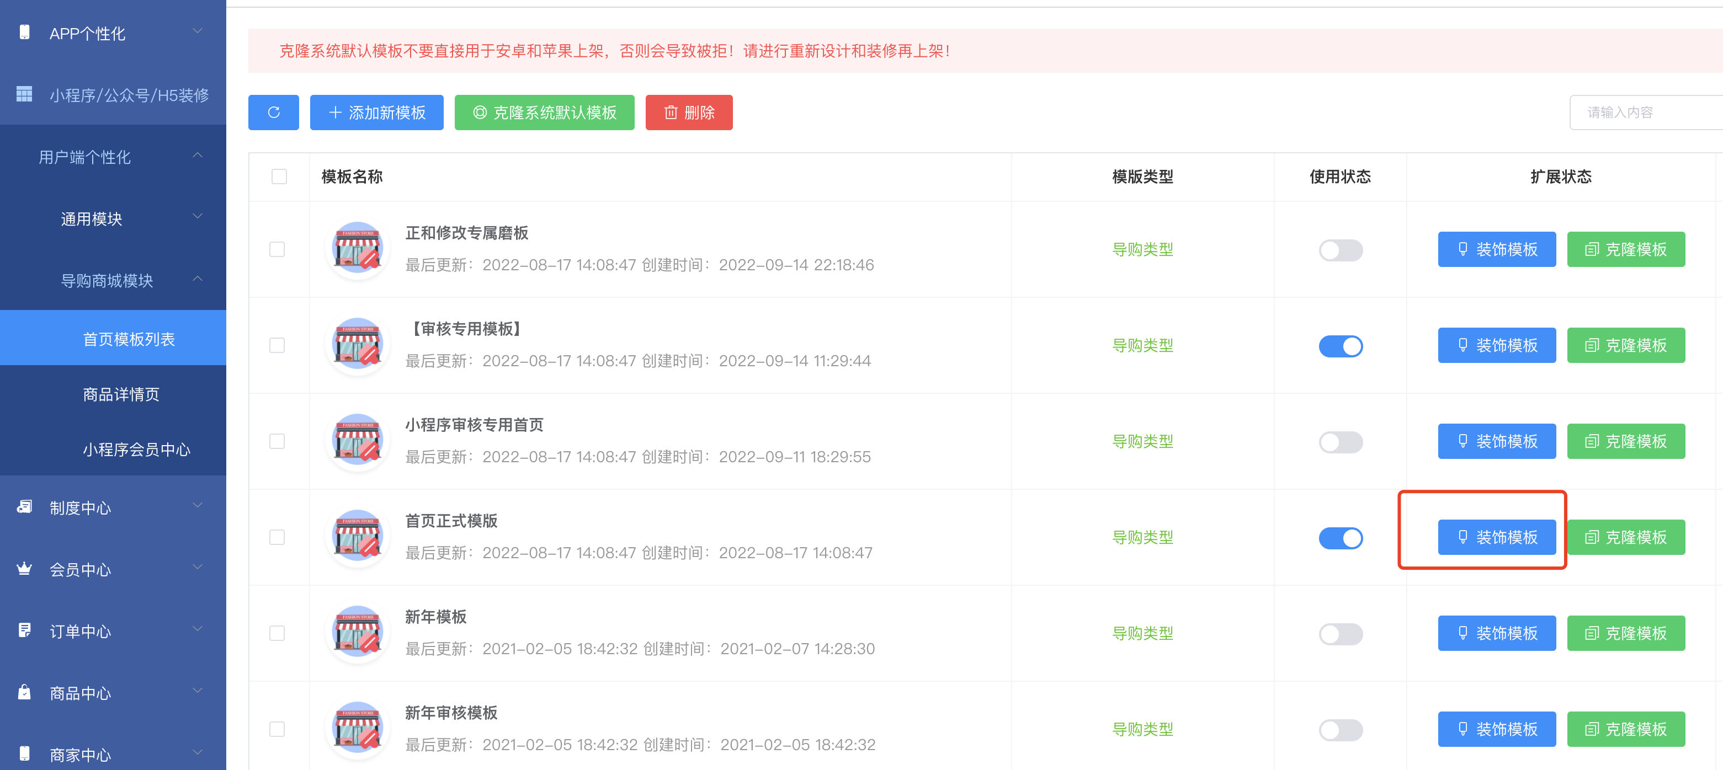Expand the 商家中心 menu chevron

[198, 752]
